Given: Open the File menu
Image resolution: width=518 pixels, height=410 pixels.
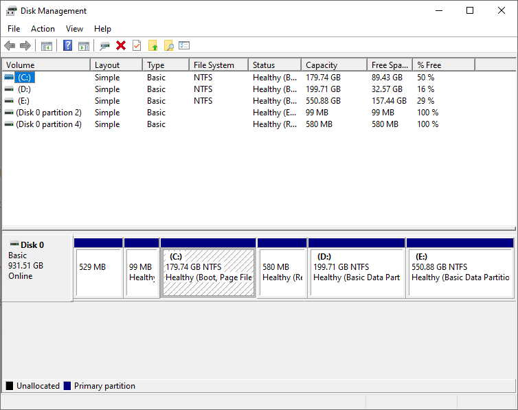Looking at the screenshot, I should pos(14,29).
